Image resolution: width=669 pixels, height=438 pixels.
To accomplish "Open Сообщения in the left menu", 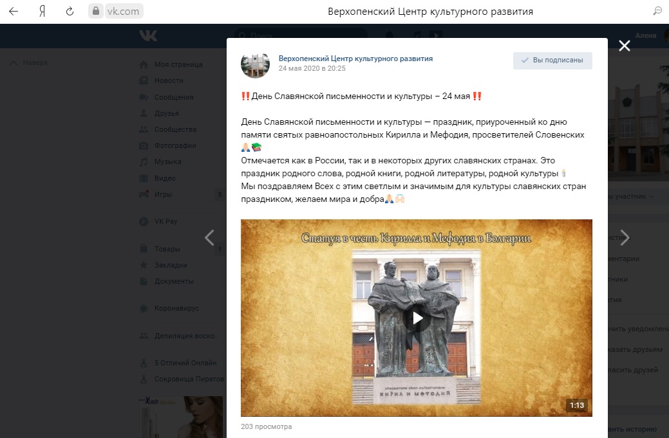I will tap(174, 97).
